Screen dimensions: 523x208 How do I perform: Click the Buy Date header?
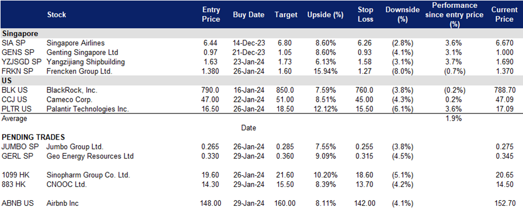pyautogui.click(x=248, y=14)
